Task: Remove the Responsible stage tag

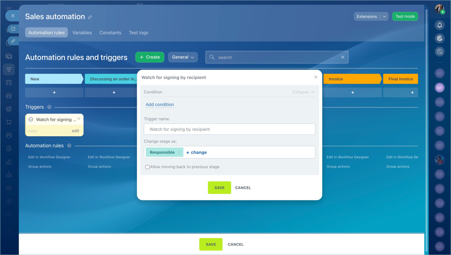Action: point(179,153)
